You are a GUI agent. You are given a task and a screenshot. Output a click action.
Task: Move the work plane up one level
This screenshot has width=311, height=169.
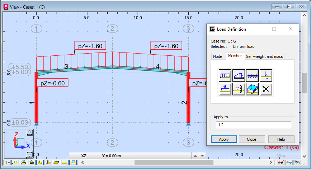point(195,156)
